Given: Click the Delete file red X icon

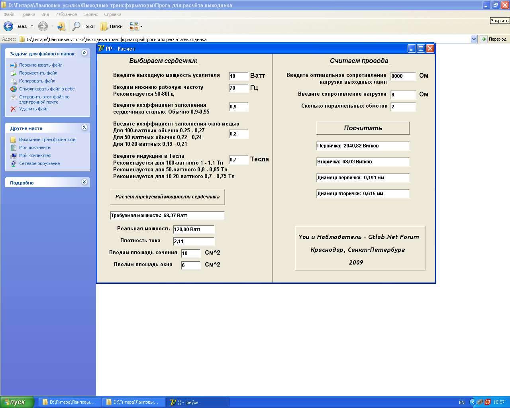Looking at the screenshot, I should pyautogui.click(x=13, y=109).
